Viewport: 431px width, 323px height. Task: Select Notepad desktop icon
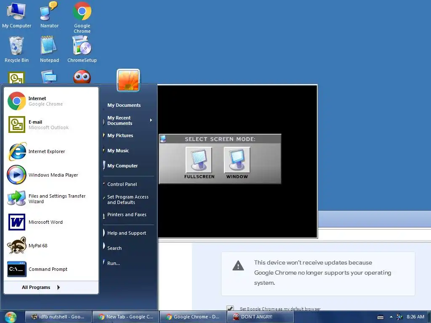(x=49, y=50)
